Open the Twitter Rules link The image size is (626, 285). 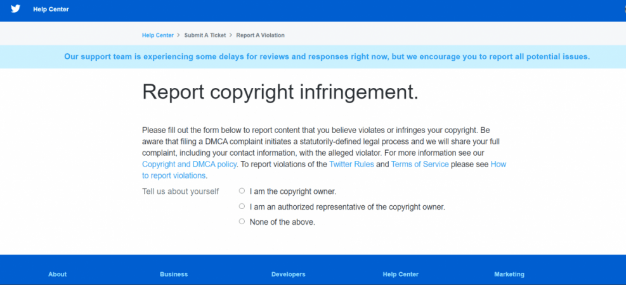pos(351,164)
